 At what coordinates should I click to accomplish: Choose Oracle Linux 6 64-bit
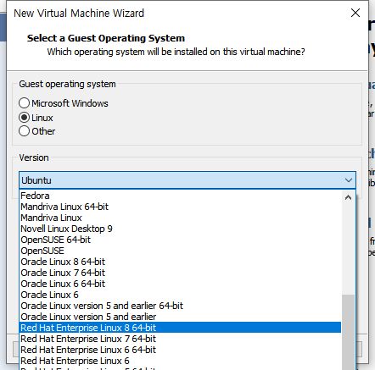(180, 284)
